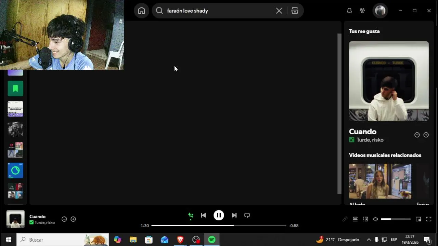Seek within the song progress bar

tap(219, 225)
